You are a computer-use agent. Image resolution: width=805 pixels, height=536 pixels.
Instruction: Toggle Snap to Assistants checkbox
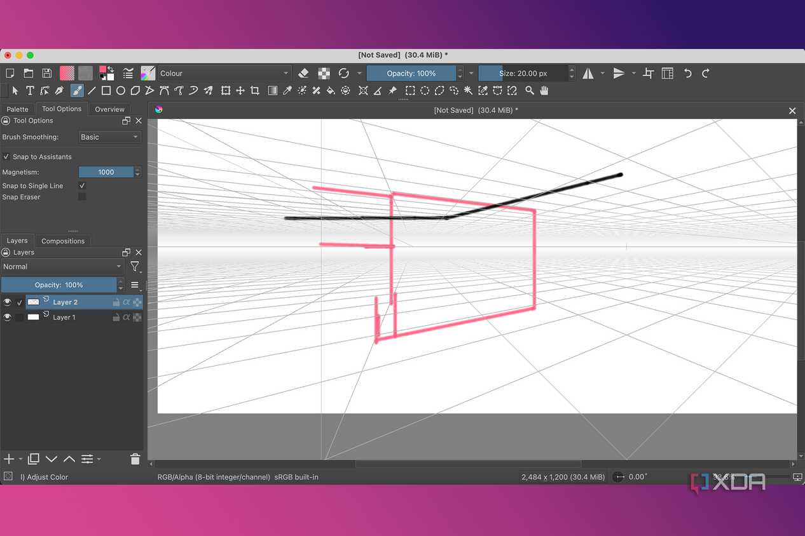coord(6,157)
